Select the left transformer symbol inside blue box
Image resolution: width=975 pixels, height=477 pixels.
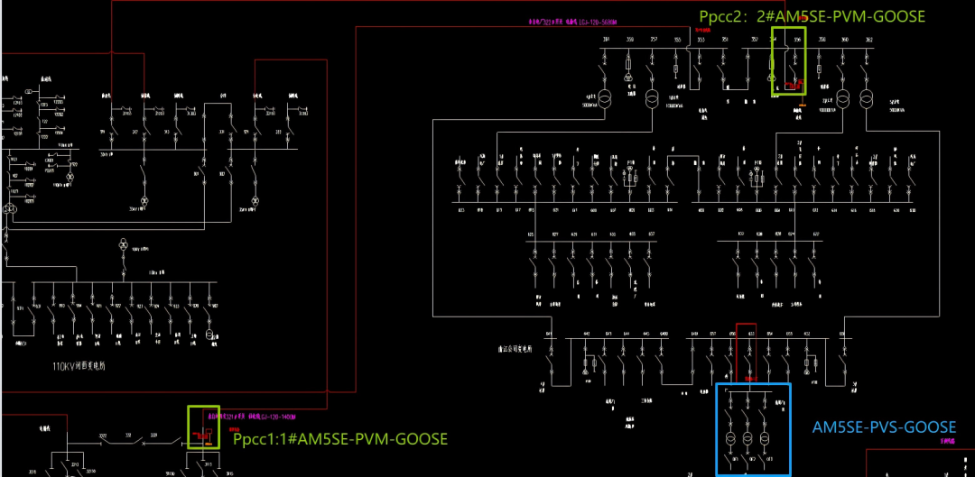[730, 439]
